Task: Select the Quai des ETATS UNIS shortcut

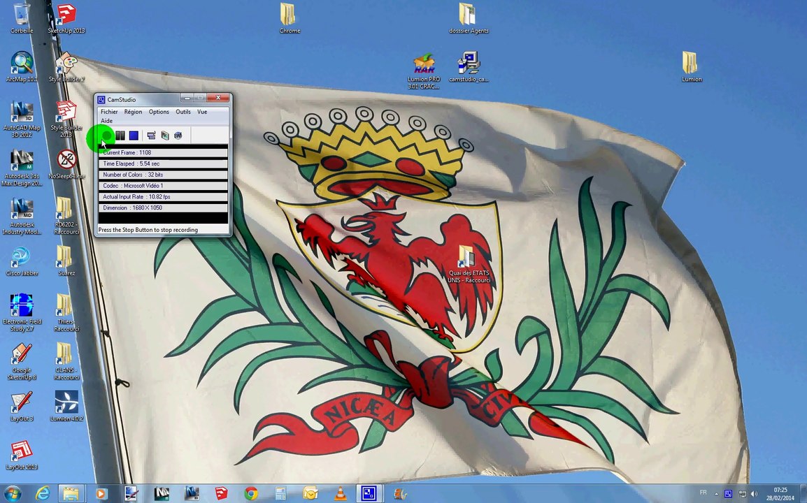Action: click(469, 264)
